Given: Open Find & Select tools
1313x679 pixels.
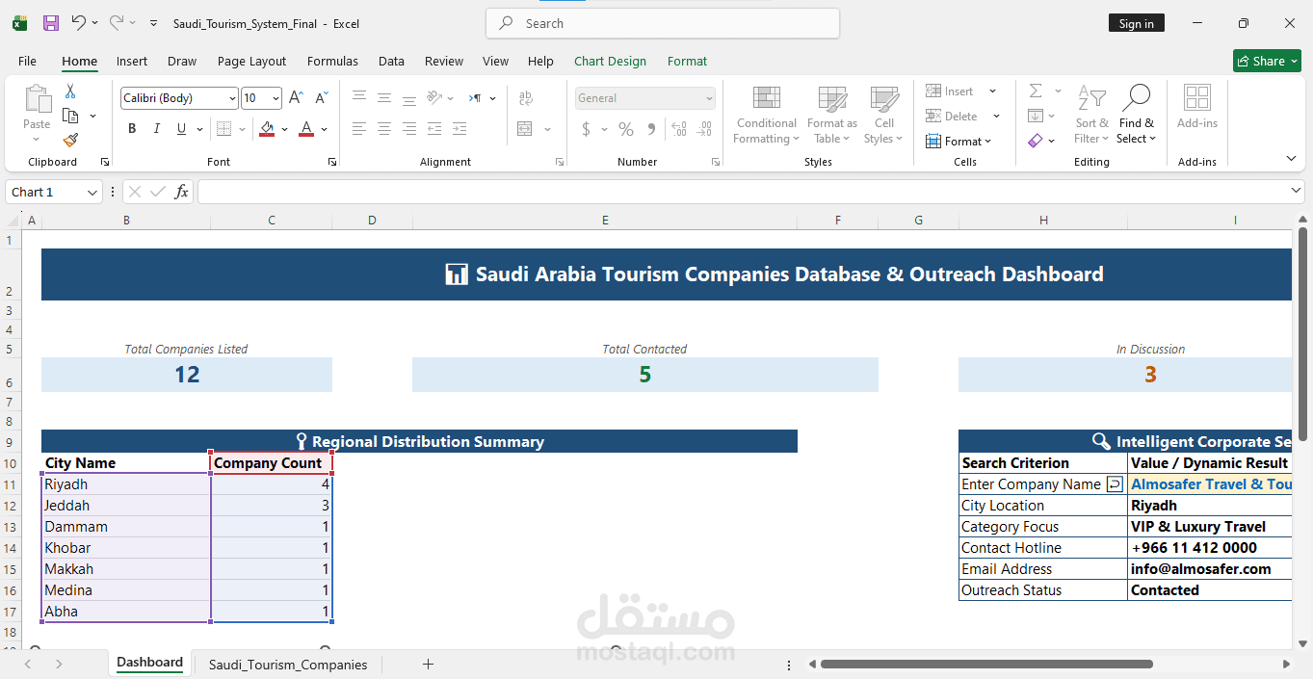Looking at the screenshot, I should coord(1137,116).
